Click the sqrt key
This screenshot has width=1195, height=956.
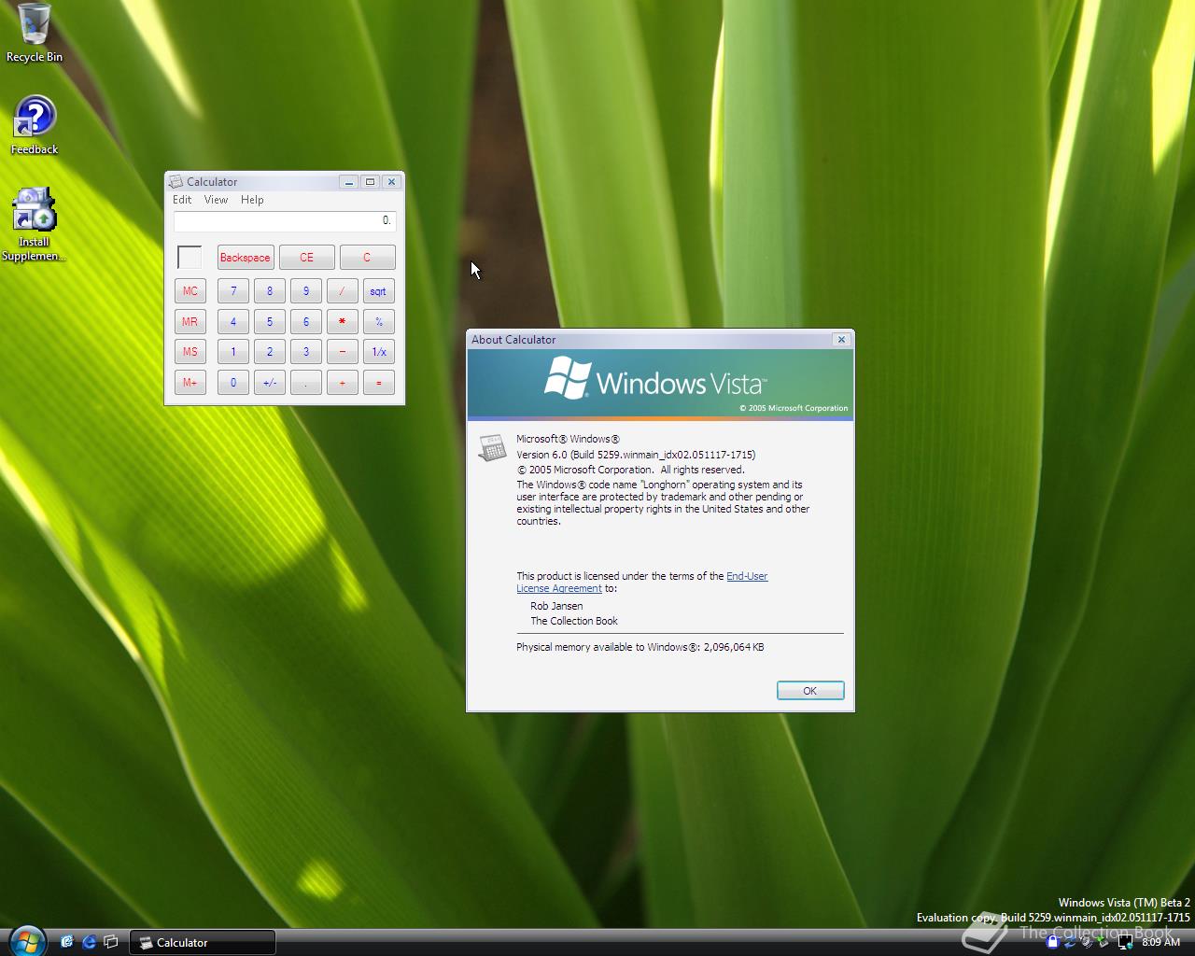click(379, 291)
